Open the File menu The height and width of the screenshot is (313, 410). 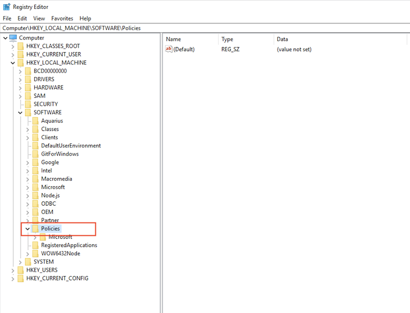(7, 18)
